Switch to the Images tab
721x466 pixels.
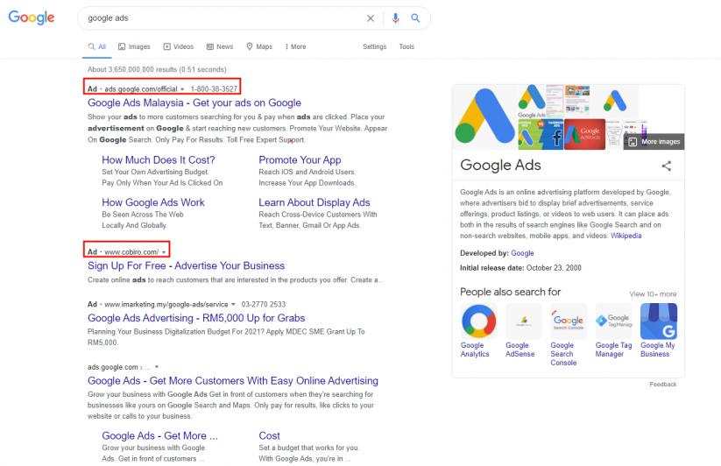(134, 47)
